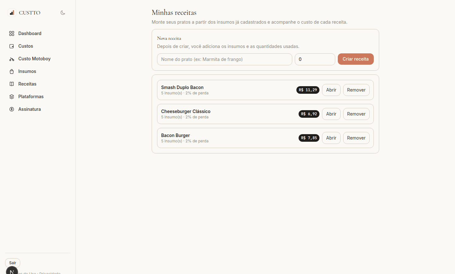Click the R$ 11,29 cost badge
The image size is (455, 274).
[308, 90]
